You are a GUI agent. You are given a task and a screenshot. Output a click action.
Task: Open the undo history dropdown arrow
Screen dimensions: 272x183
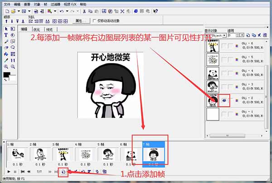(x=67, y=11)
